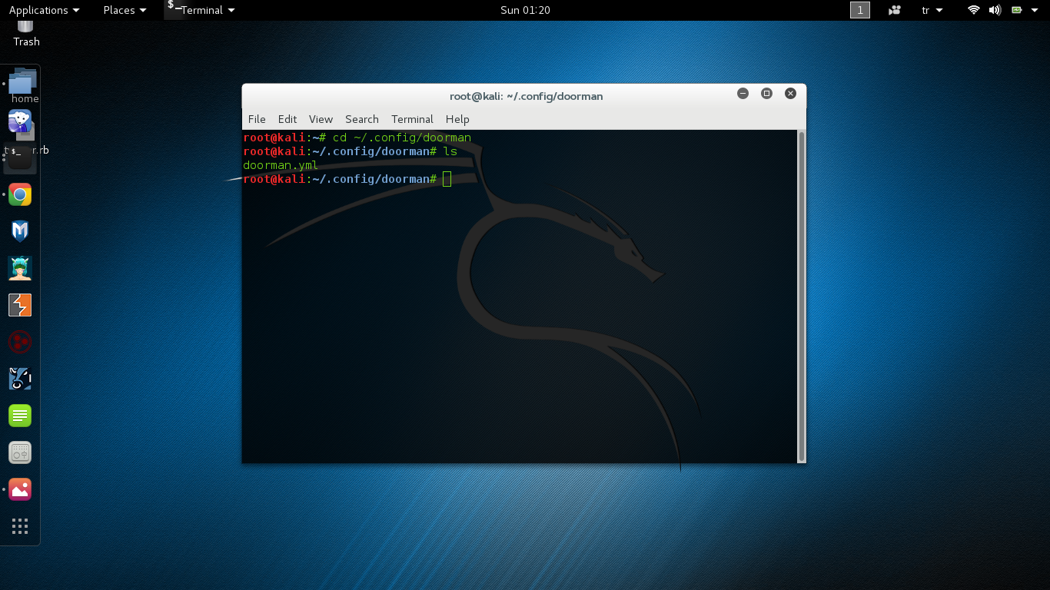Screen dimensions: 1050x590
Task: Launch Maltego red circle dock icon
Action: tap(20, 342)
